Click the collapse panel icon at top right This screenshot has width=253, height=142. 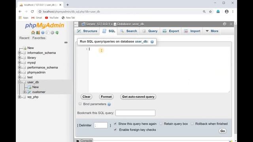(x=231, y=24)
